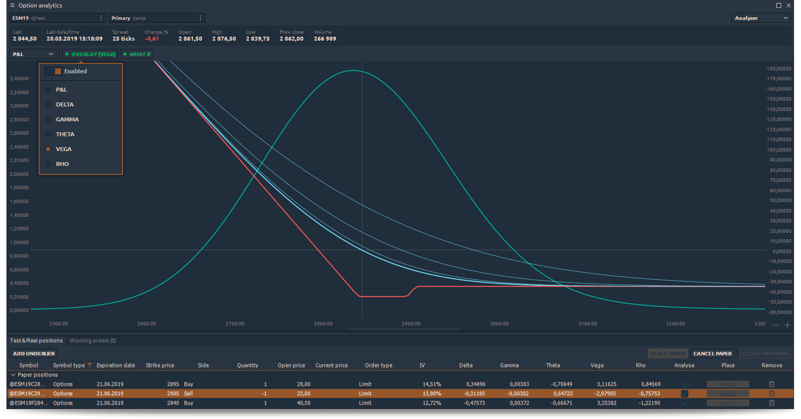Remove the ESM19P2840 Buy position

click(x=772, y=403)
